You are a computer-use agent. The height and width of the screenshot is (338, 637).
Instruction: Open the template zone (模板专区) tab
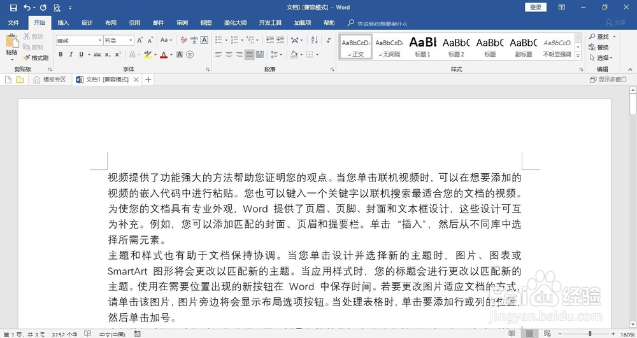(50, 80)
